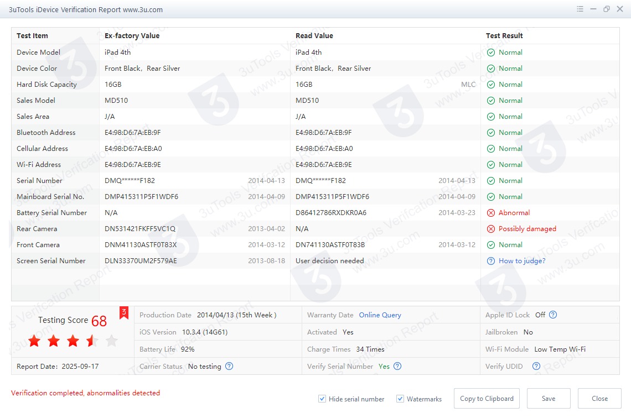Click the Normal check icon for Sales Model
Screen dimensions: 631x418
click(491, 101)
